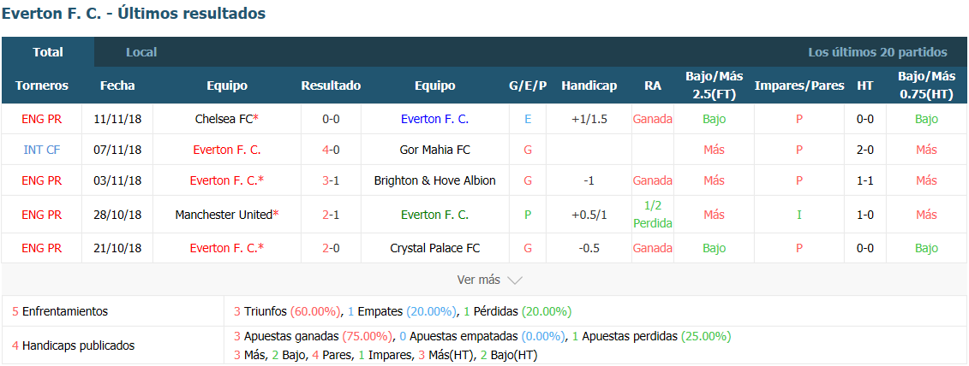Switch to the Local tab
The image size is (969, 366).
tap(141, 52)
